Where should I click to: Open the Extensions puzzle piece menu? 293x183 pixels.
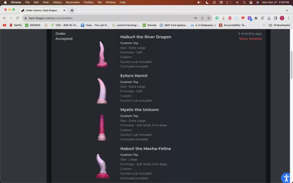tap(256, 18)
